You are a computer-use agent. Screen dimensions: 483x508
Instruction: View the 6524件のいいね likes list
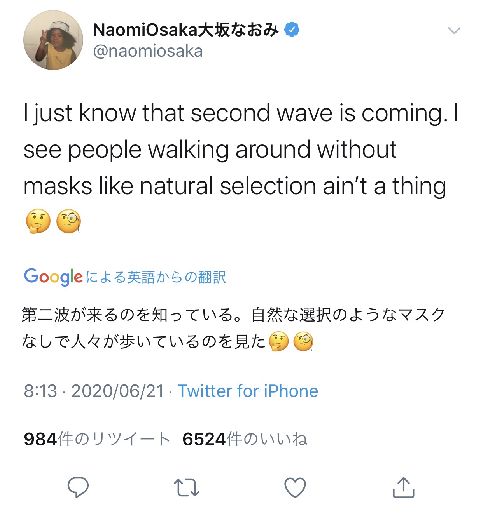point(245,439)
